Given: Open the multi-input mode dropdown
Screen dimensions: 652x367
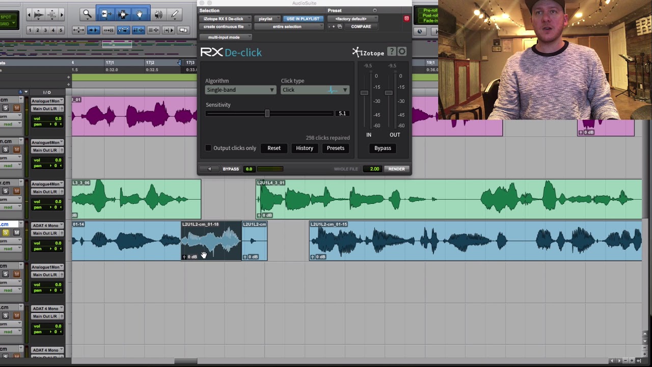Looking at the screenshot, I should point(225,37).
